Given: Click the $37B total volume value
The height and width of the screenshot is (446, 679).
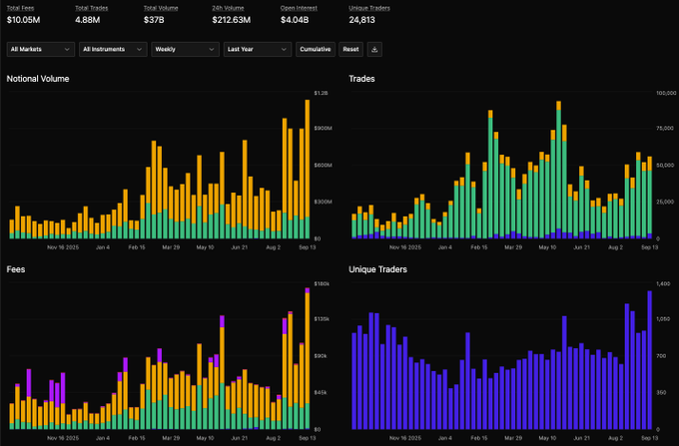Looking at the screenshot, I should pyautogui.click(x=154, y=20).
